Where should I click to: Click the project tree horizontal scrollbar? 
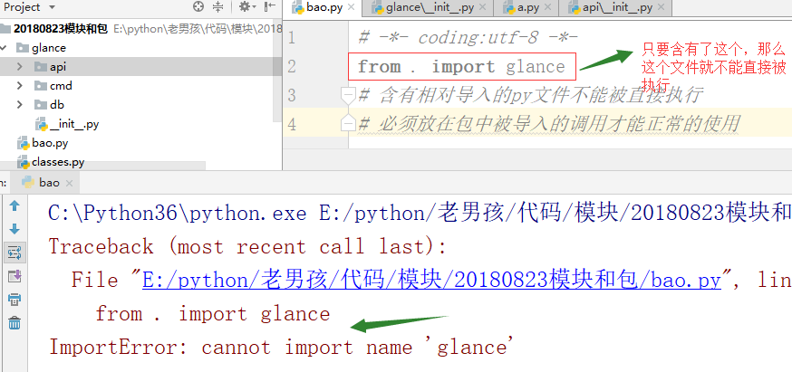click(x=102, y=166)
